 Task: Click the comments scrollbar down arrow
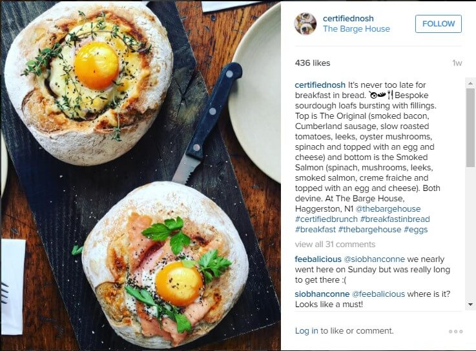pyautogui.click(x=470, y=305)
